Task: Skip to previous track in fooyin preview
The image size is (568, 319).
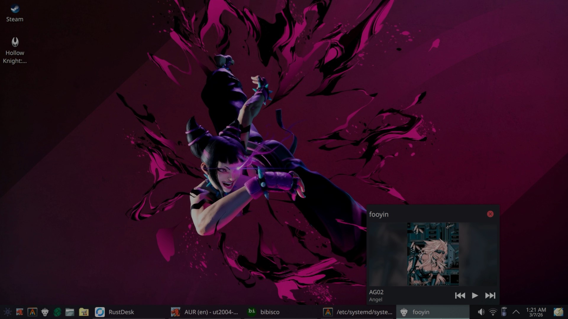Action: click(x=460, y=295)
